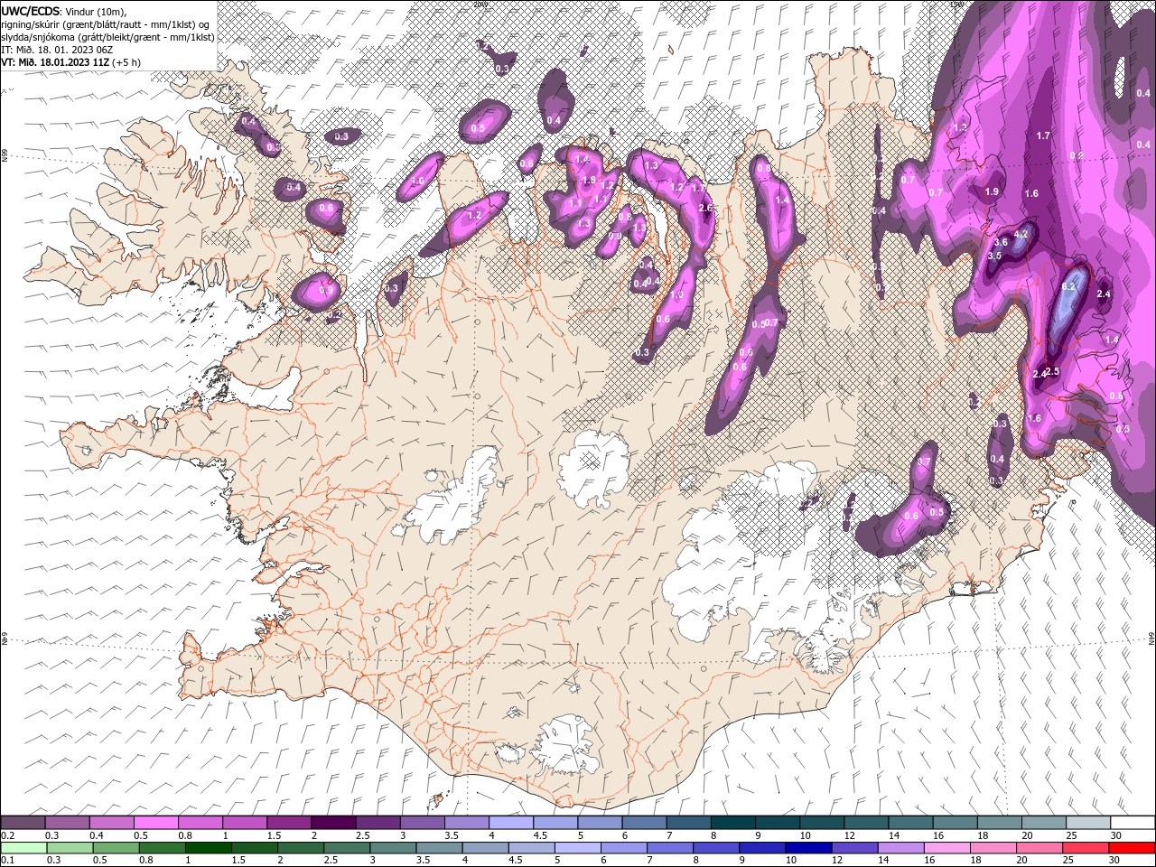Click the 1.9 precipitation value on the map
1156x867 pixels.
993,192
